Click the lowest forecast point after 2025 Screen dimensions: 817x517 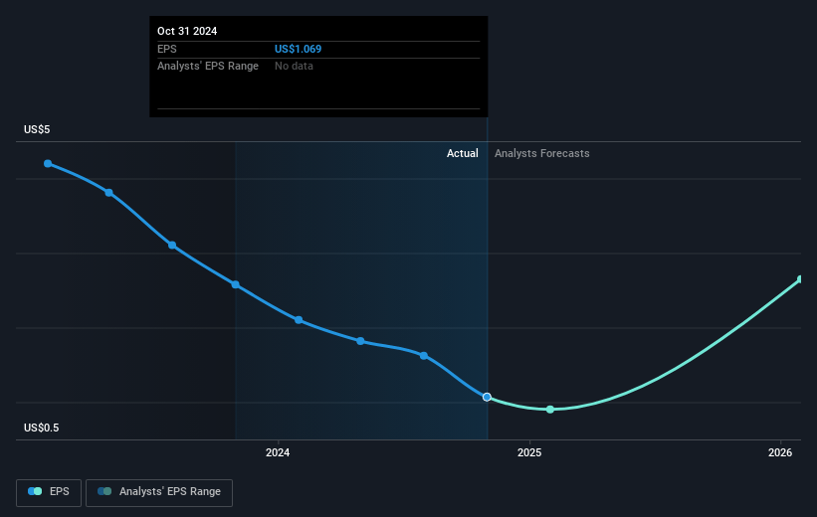[549, 410]
